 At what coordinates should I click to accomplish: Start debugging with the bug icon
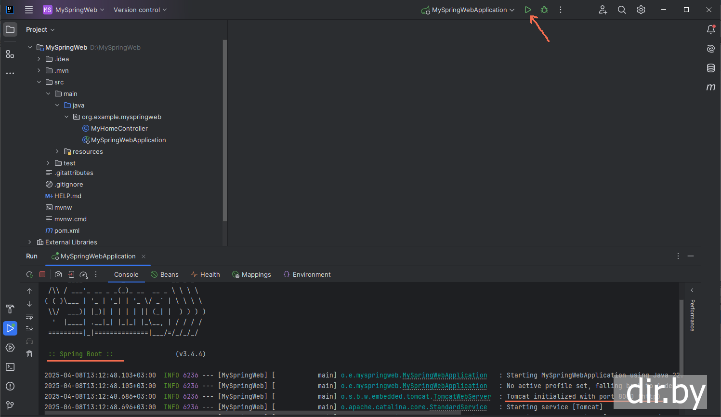(544, 10)
